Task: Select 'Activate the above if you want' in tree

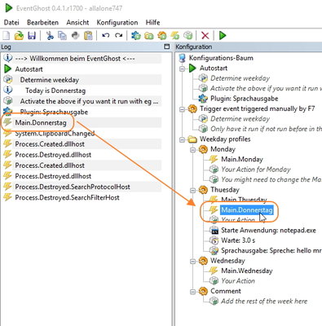Action: coord(266,88)
